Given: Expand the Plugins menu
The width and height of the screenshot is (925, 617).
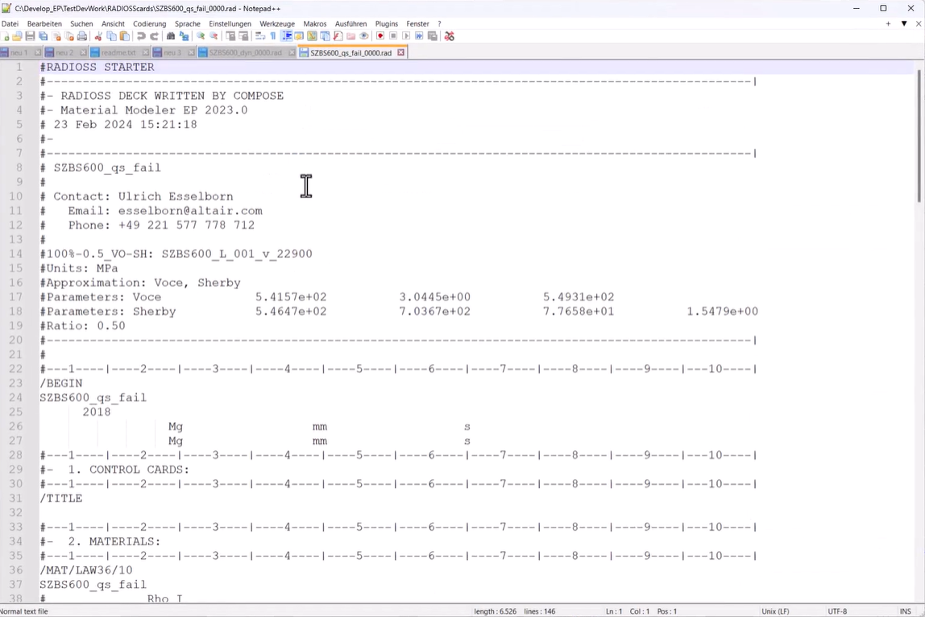Looking at the screenshot, I should pyautogui.click(x=387, y=23).
